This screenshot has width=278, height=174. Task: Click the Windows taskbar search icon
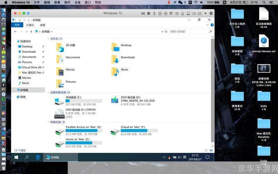pos(27,157)
